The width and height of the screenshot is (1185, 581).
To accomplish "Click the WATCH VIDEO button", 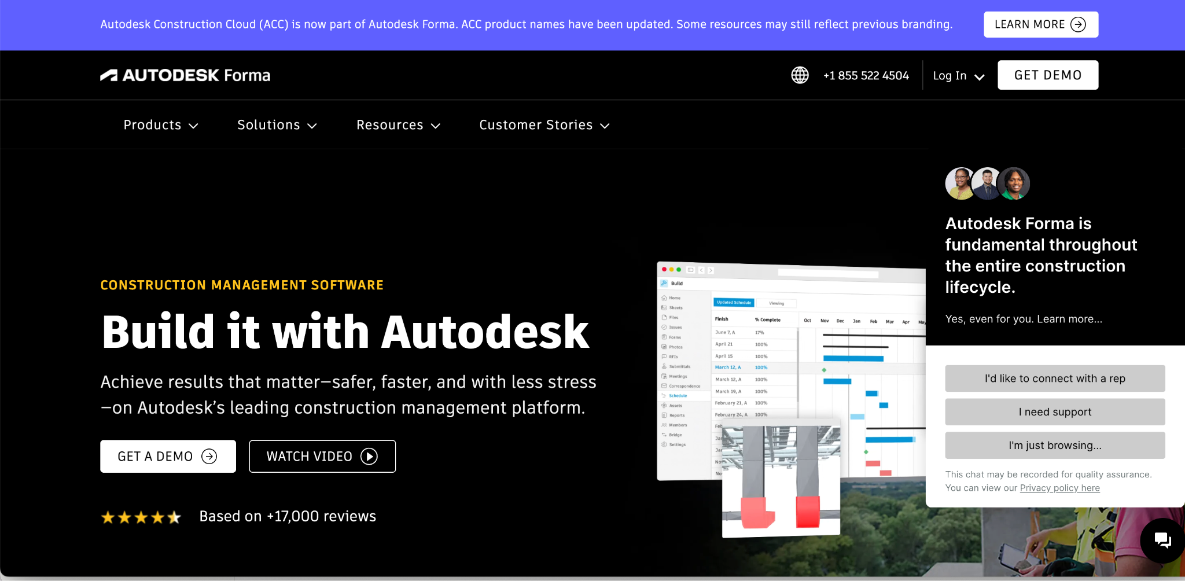I will click(322, 457).
